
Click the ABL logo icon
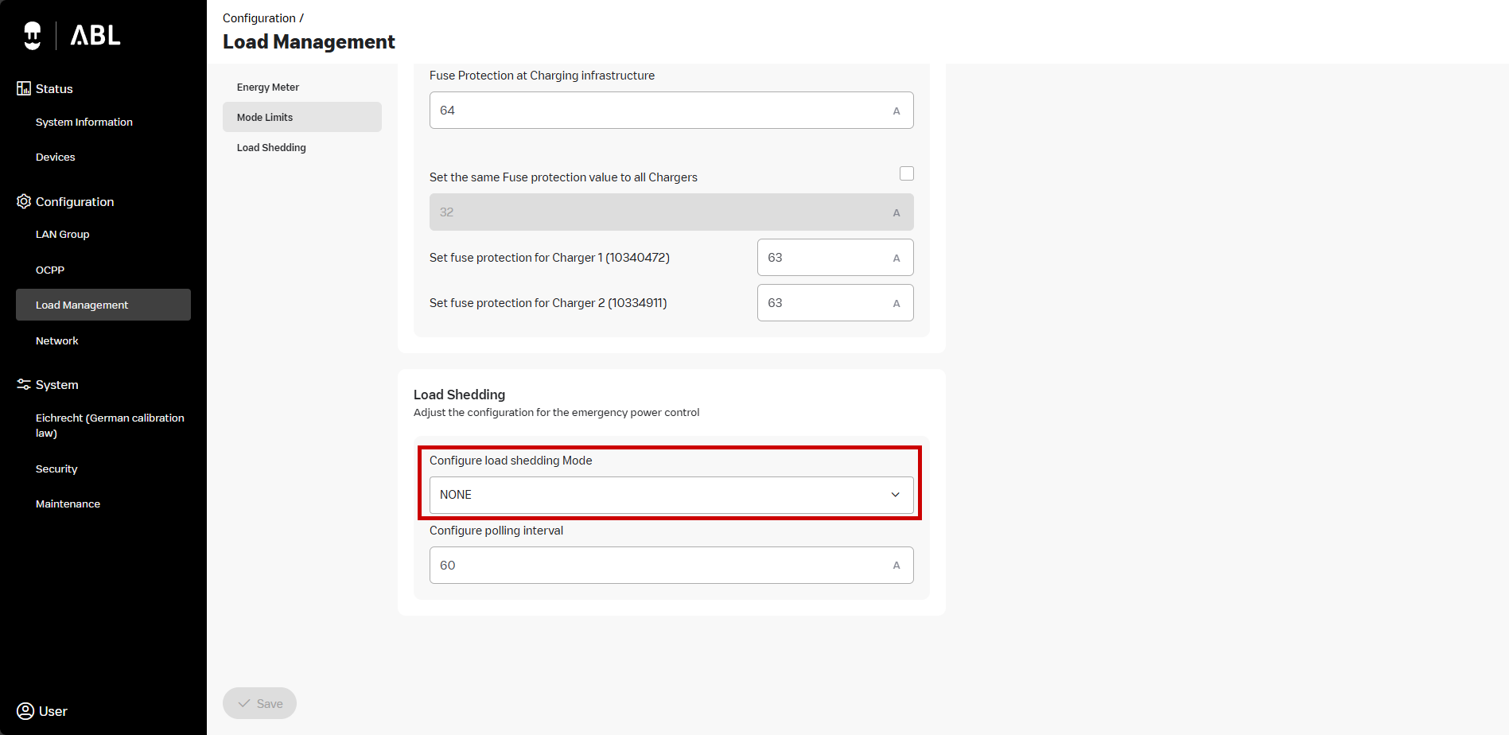pyautogui.click(x=33, y=36)
